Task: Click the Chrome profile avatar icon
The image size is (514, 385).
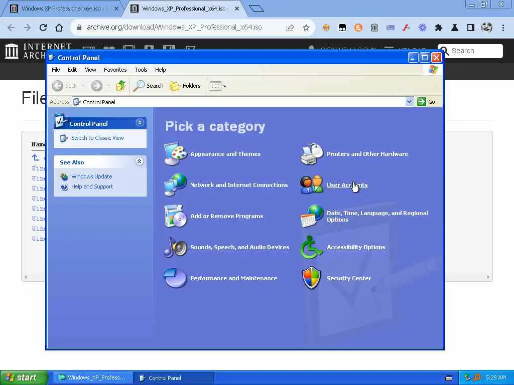Action: tap(487, 27)
